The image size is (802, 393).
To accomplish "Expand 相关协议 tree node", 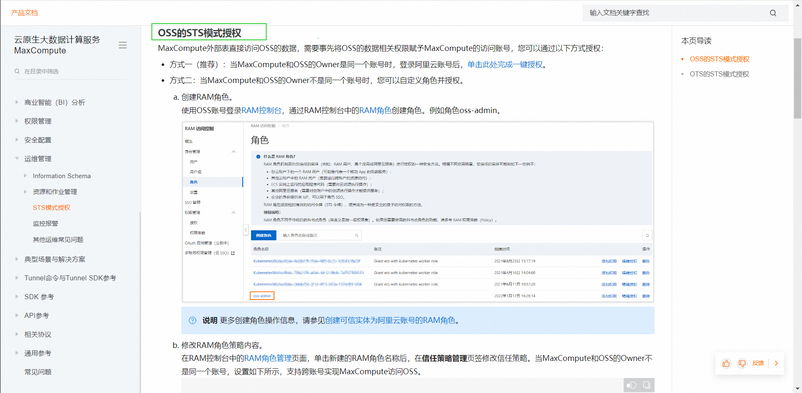I will pos(17,334).
